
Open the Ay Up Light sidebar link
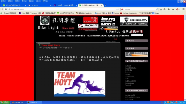tap(130, 95)
